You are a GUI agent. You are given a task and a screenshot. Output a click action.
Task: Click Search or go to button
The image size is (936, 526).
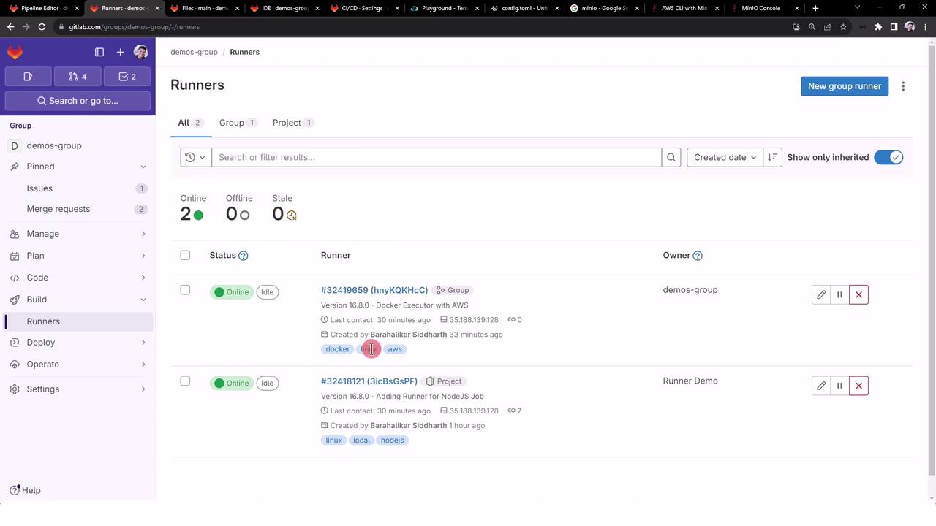(x=78, y=101)
